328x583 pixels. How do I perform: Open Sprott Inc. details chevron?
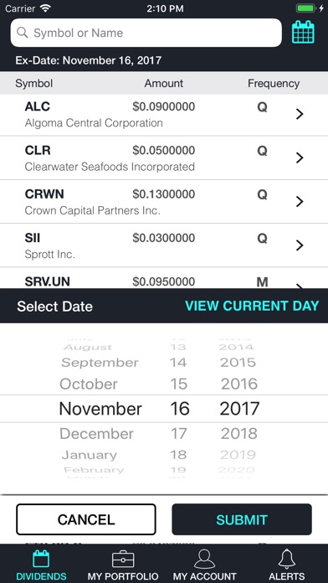pyautogui.click(x=300, y=245)
